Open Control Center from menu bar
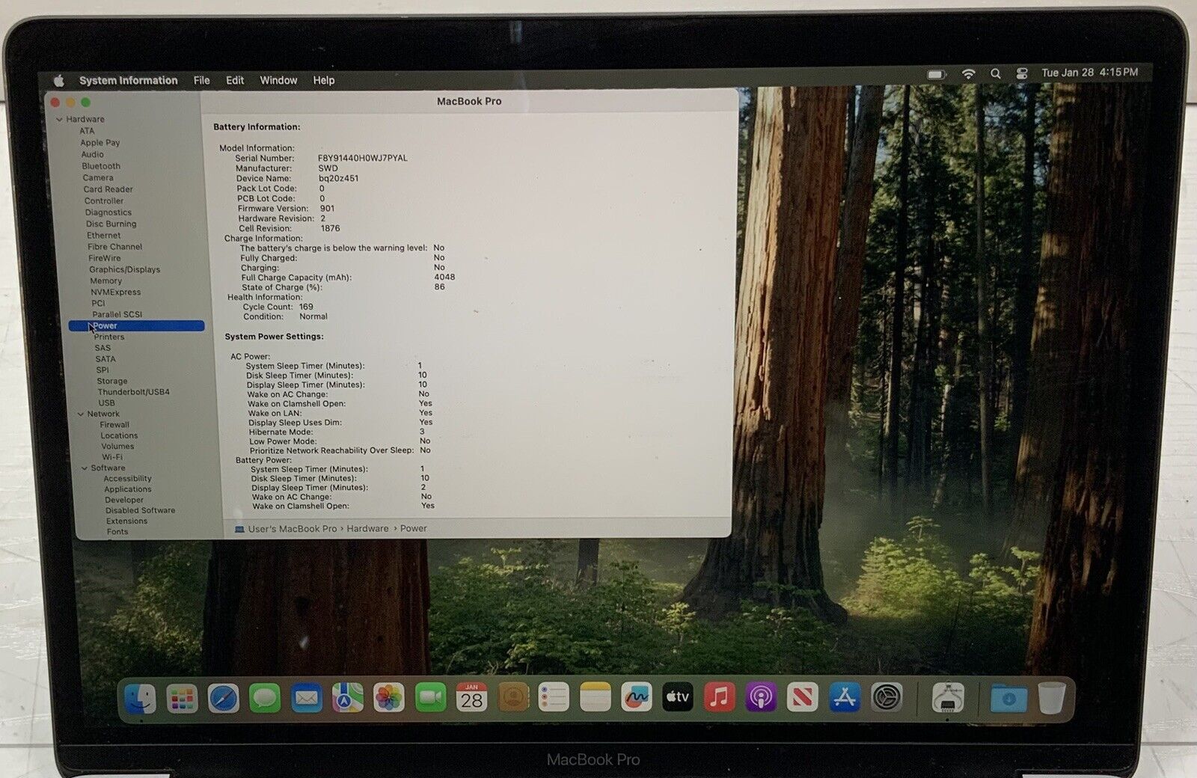Screen dimensions: 1197x778 (1022, 73)
